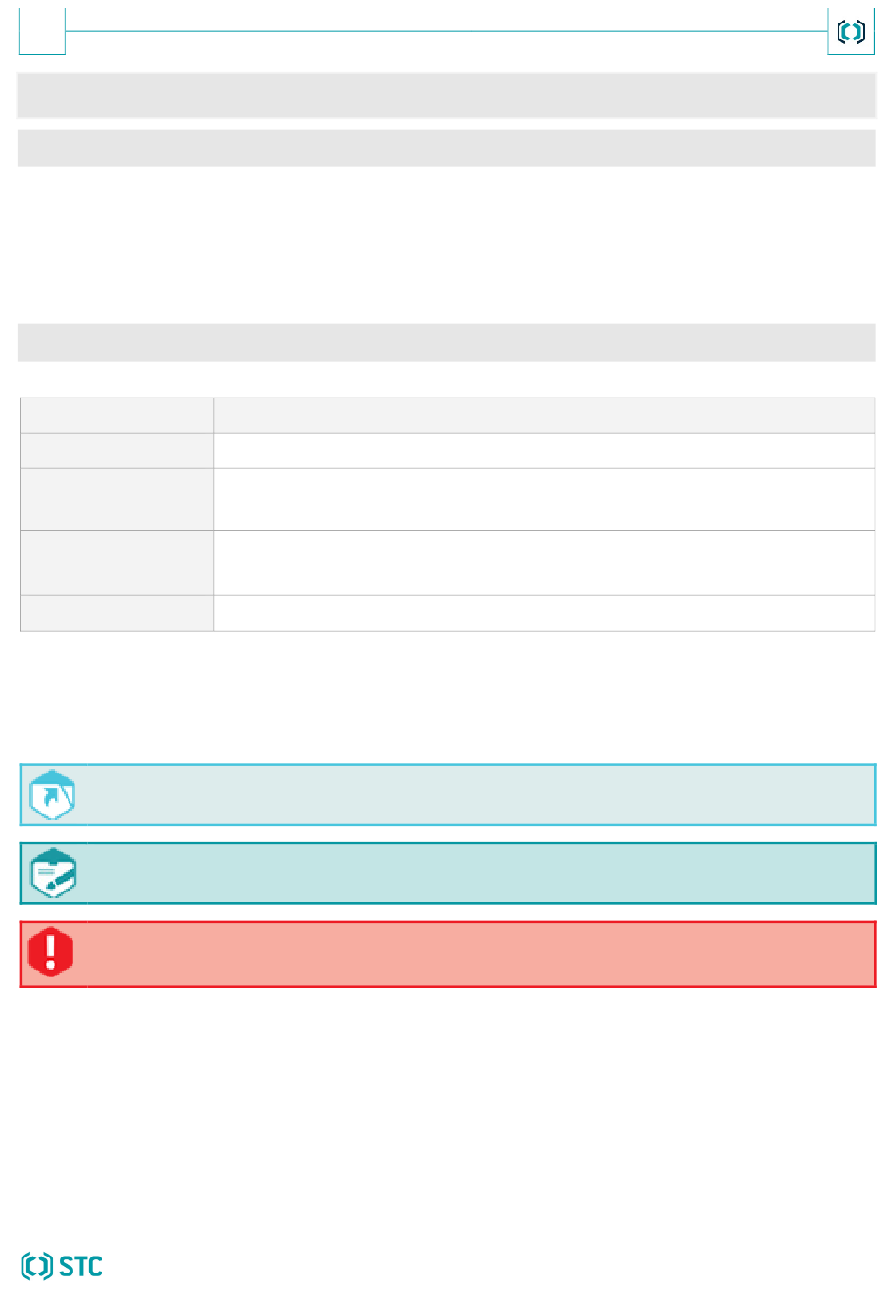Click the teal note callout box
893x1296 pixels.
point(447,873)
